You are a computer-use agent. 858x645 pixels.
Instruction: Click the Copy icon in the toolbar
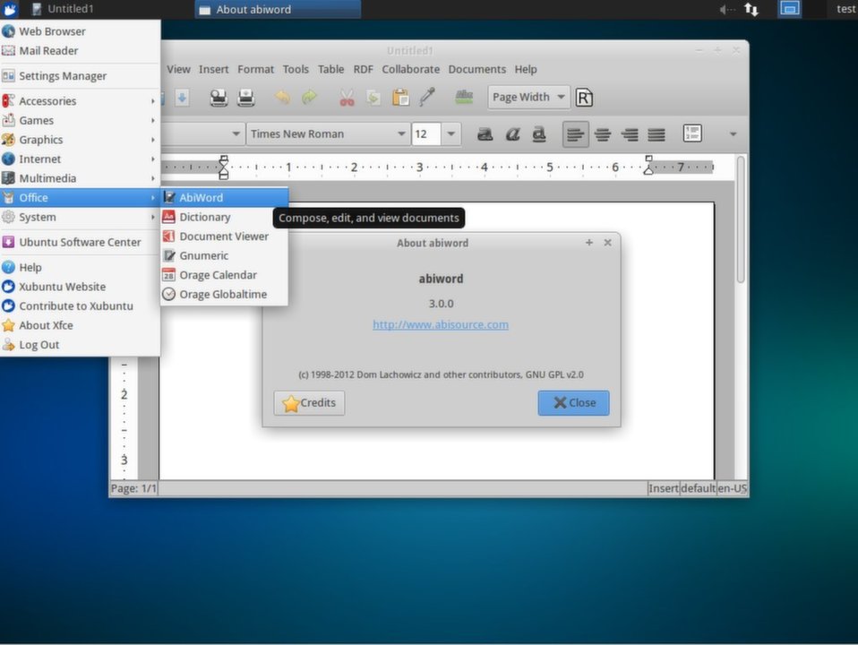pos(373,98)
